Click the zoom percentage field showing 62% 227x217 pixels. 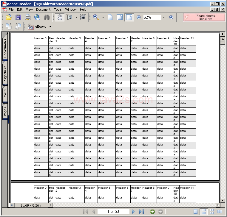point(152,17)
